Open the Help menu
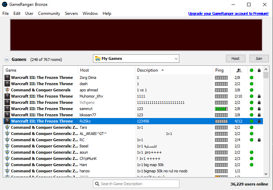The width and height of the screenshot is (273, 190). (107, 13)
